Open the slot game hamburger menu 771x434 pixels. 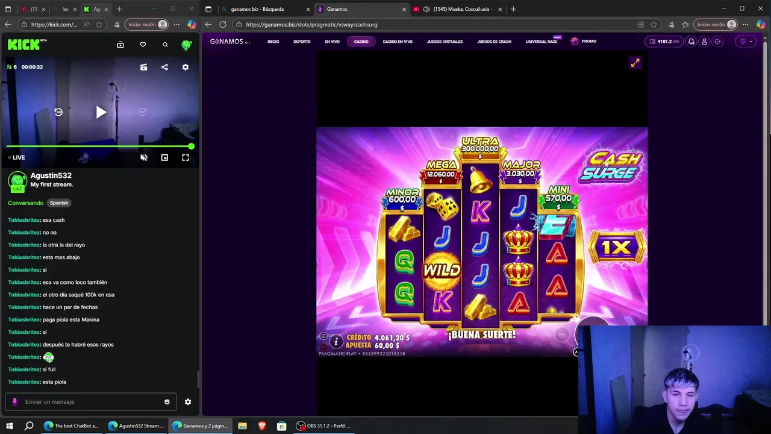click(323, 336)
